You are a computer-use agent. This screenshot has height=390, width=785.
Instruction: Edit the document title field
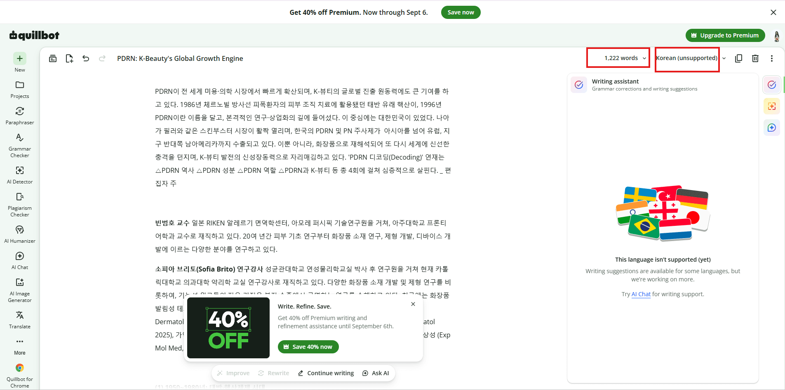click(x=180, y=58)
